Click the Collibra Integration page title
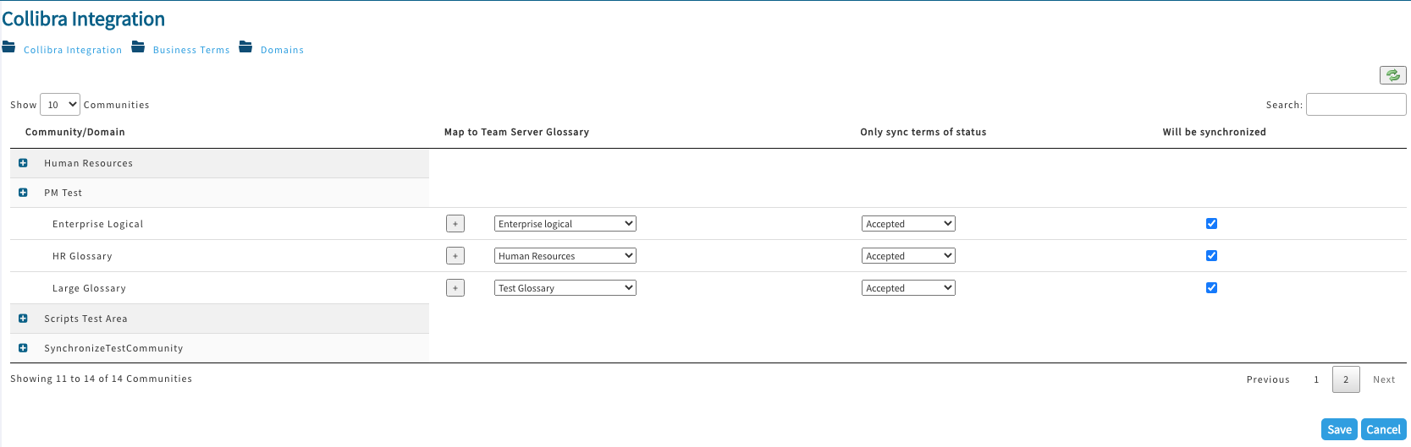 [x=83, y=19]
